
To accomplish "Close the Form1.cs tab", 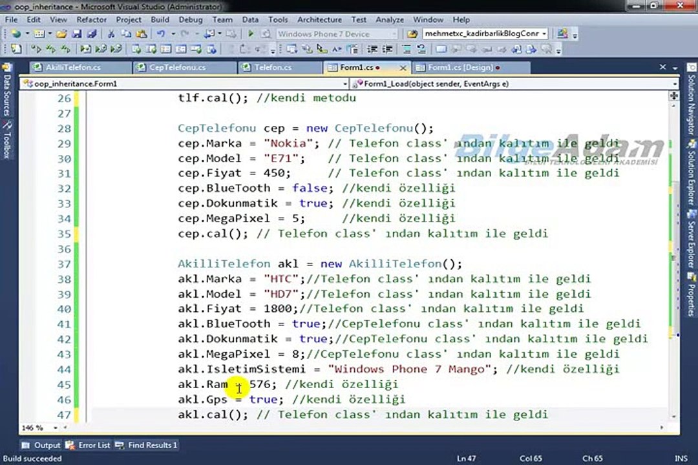I will point(403,68).
